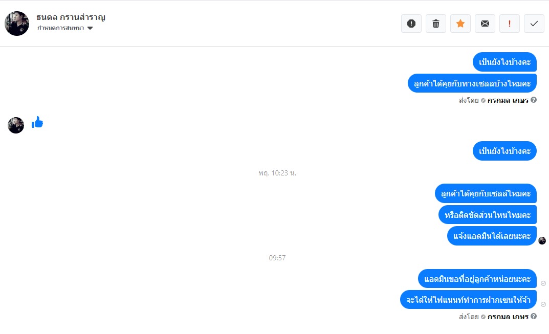This screenshot has width=549, height=334.
Task: Open the กำหนดการสนทนา dropdown arrow
Action: [90, 28]
